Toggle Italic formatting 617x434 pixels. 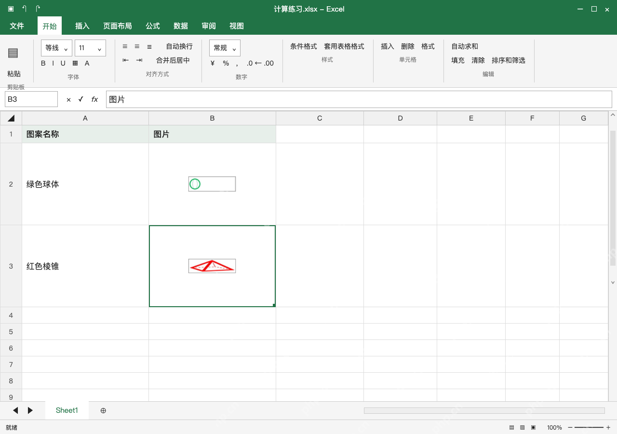[x=53, y=63]
